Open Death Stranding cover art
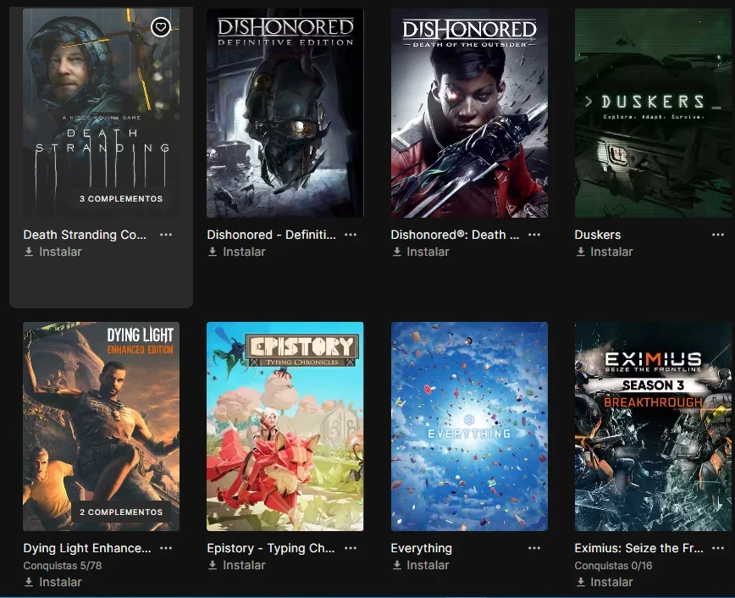The image size is (735, 598). [102, 113]
